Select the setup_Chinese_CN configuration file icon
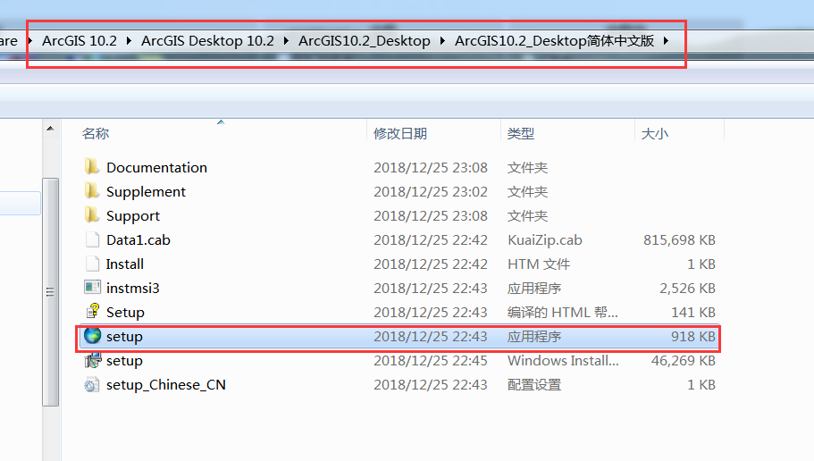This screenshot has height=461, width=814. click(92, 384)
